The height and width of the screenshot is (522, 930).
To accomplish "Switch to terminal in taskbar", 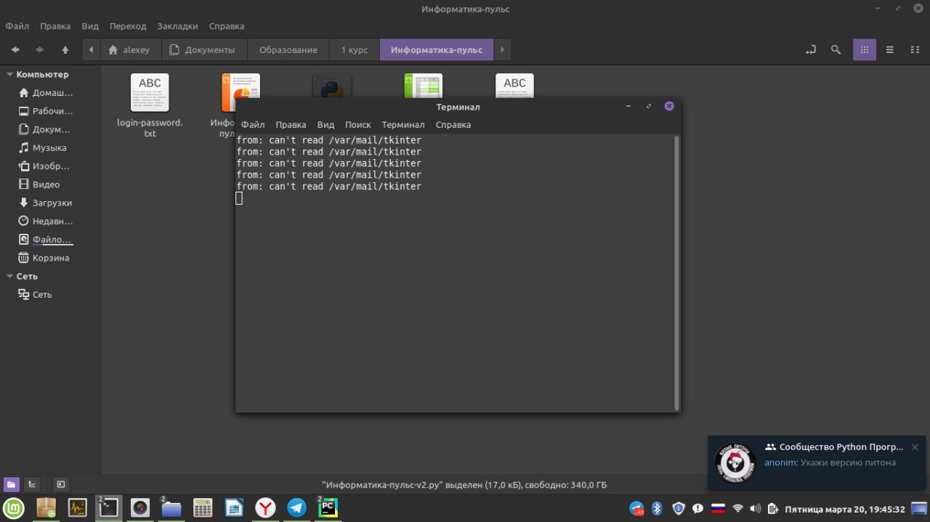I will [x=109, y=507].
